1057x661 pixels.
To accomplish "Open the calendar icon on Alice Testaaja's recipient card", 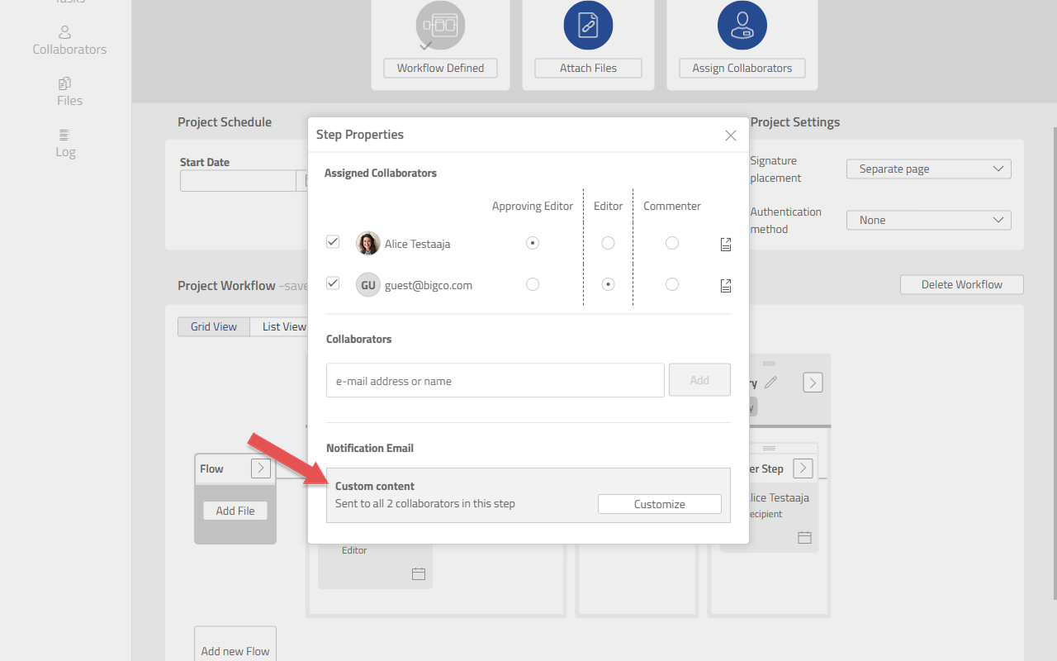I will (804, 537).
